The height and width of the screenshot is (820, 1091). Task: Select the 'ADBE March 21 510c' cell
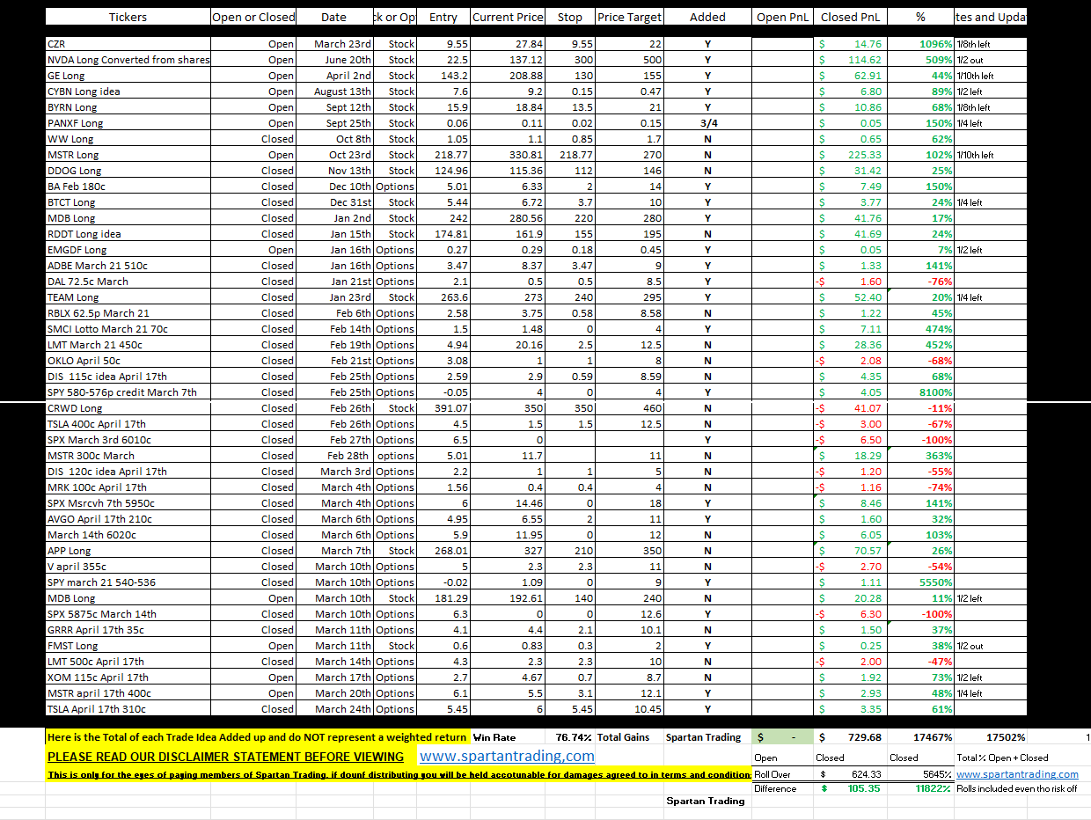[128, 266]
